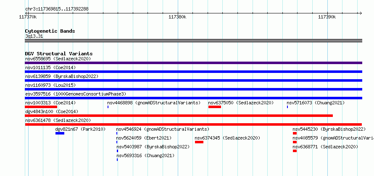Select the 3q13.31 band label
The width and height of the screenshot is (374, 176).
34,36
